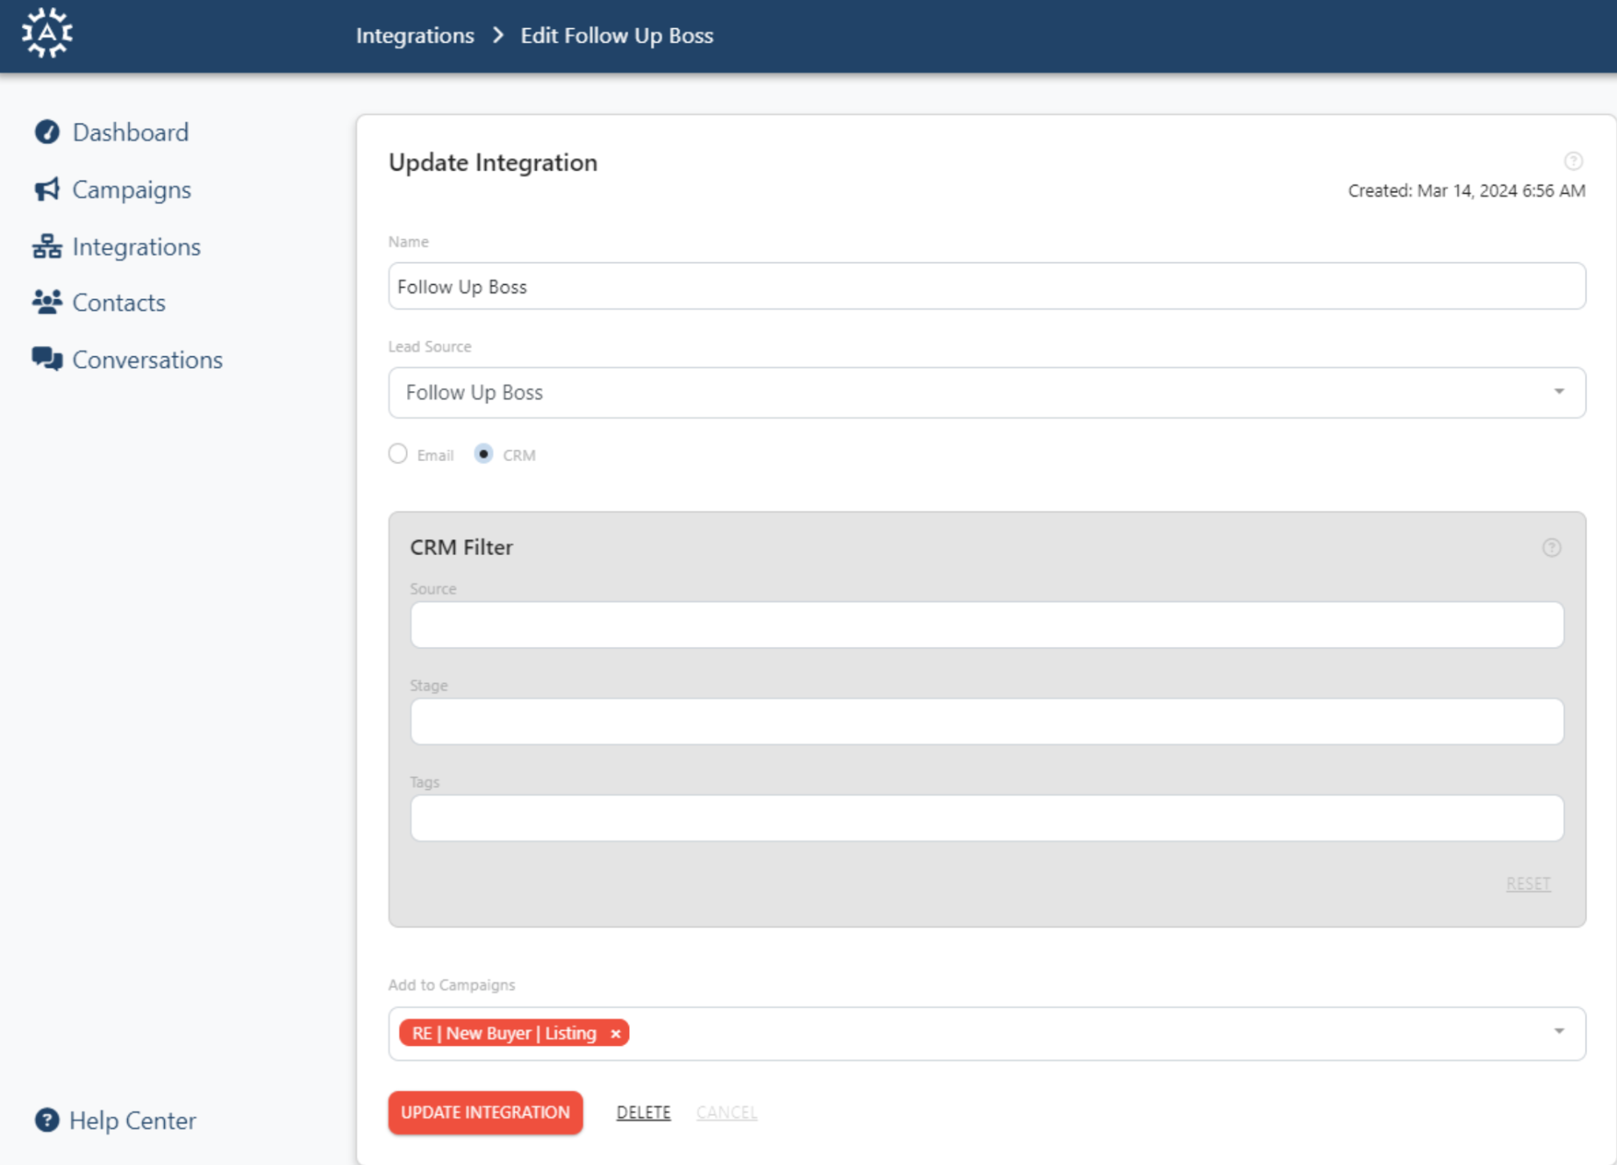1617x1165 pixels.
Task: Select the CRM radio button
Action: pos(483,454)
